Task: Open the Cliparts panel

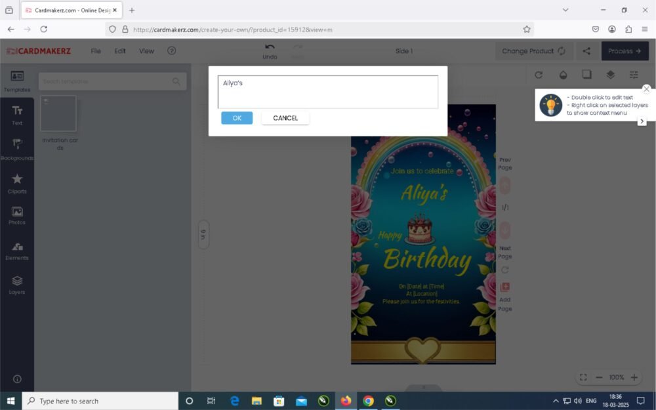Action: click(x=17, y=183)
